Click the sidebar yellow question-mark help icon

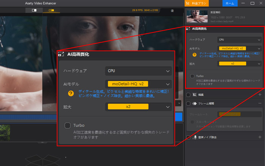click(x=195, y=55)
